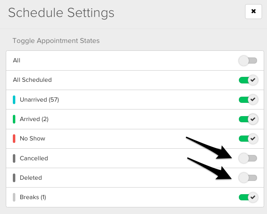Image resolution: width=267 pixels, height=214 pixels.
Task: Click the Breaks (1) row label
Action: (33, 197)
